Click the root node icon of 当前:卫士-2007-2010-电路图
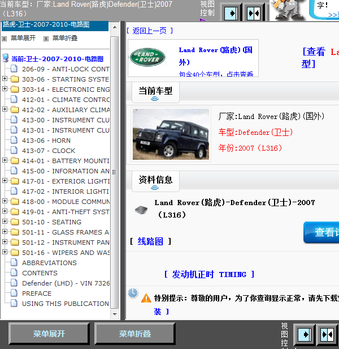The height and width of the screenshot is (349, 339). 5,58
